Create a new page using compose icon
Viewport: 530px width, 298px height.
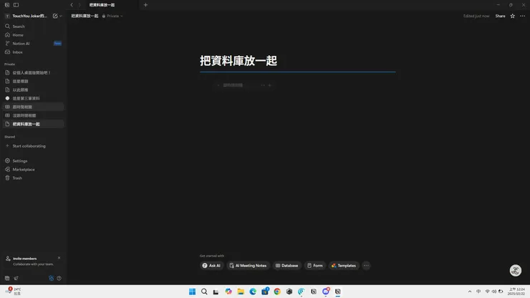click(55, 16)
